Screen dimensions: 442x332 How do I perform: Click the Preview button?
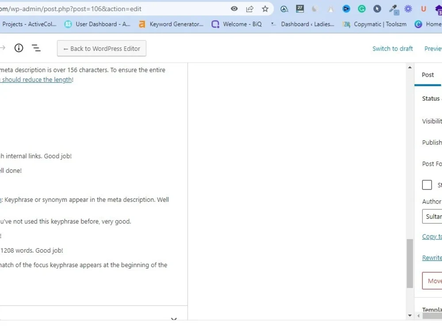(x=433, y=49)
